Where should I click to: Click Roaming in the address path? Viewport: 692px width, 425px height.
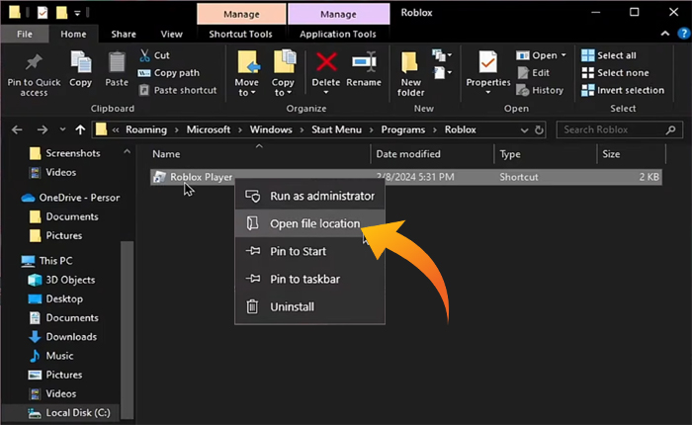click(x=146, y=129)
